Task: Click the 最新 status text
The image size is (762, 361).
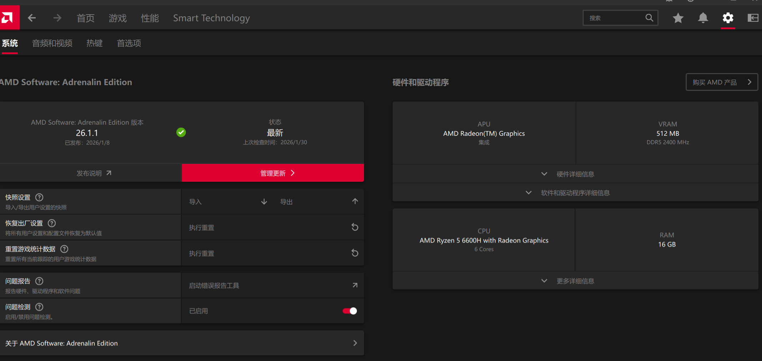Action: pyautogui.click(x=275, y=133)
